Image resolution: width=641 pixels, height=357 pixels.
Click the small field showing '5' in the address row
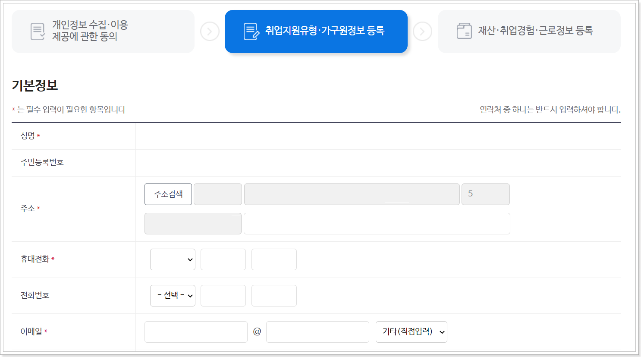point(485,194)
